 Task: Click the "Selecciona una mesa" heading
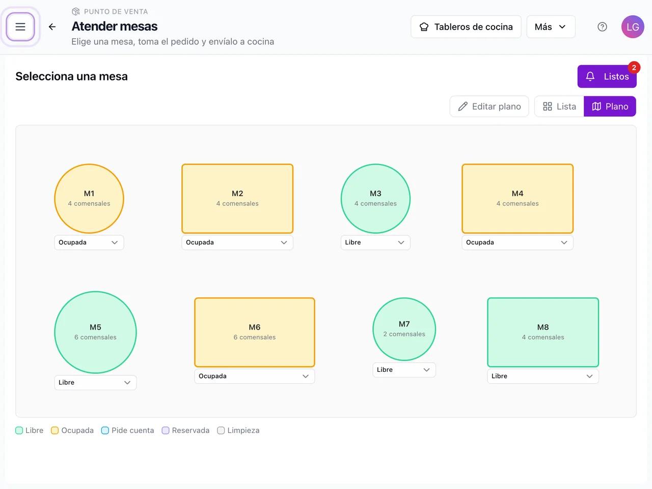tap(71, 76)
